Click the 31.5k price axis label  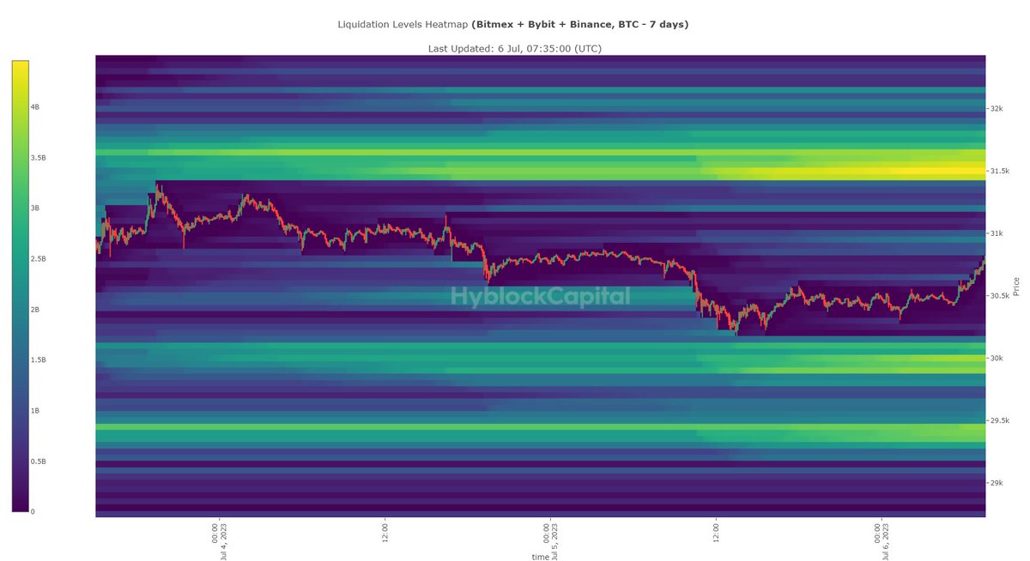coord(1000,172)
